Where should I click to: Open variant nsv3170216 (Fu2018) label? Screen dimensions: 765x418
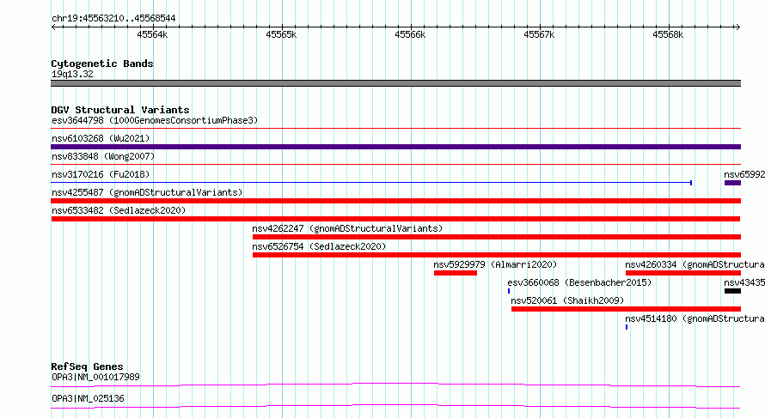point(101,174)
